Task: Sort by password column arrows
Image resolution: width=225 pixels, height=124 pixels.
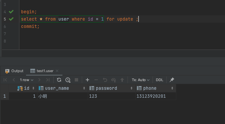Action: pos(132,88)
